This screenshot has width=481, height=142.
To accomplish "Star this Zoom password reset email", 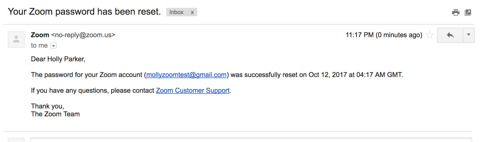I will point(430,35).
